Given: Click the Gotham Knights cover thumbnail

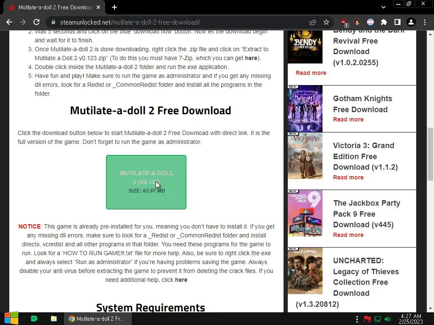Looking at the screenshot, I should (x=305, y=109).
